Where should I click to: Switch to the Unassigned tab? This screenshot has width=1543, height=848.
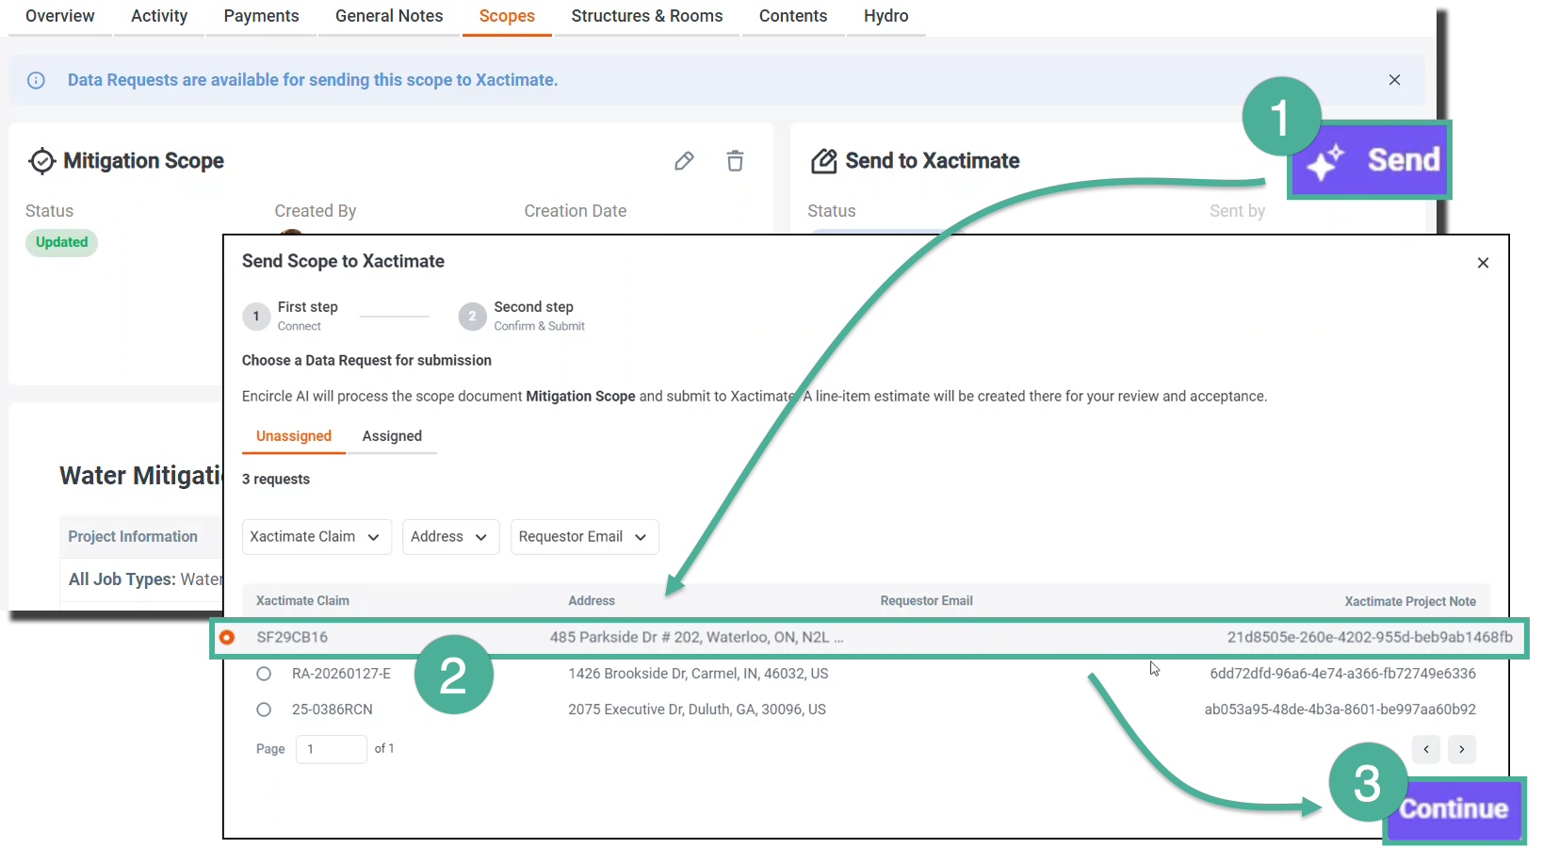pyautogui.click(x=294, y=436)
